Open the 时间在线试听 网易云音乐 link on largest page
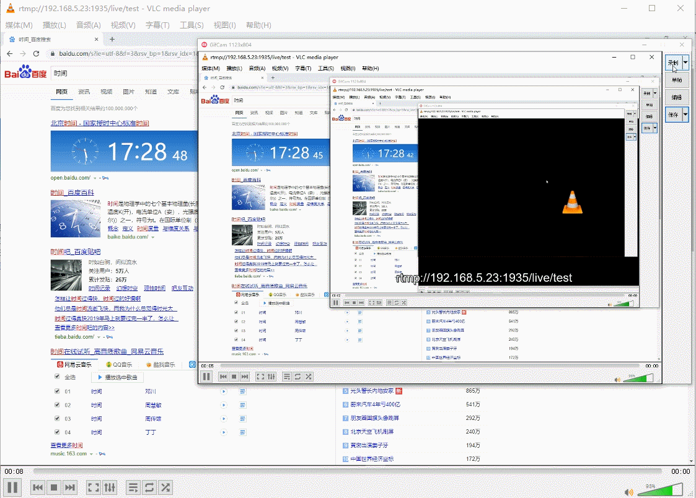696x498 pixels. [107, 352]
